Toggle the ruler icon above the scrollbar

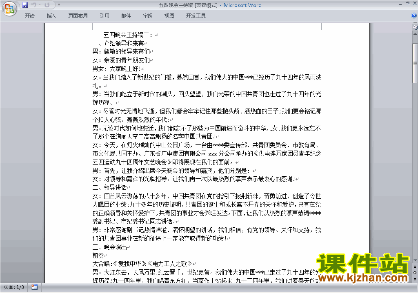(x=415, y=27)
